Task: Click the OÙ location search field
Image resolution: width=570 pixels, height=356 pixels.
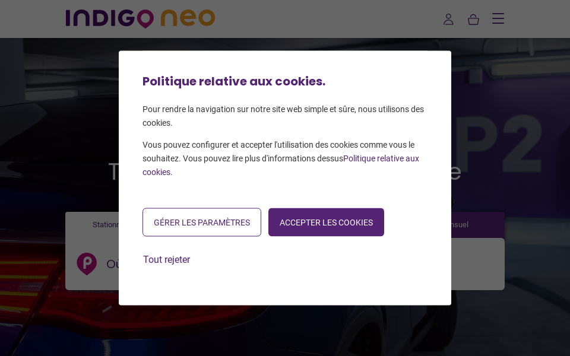Action: (113, 264)
